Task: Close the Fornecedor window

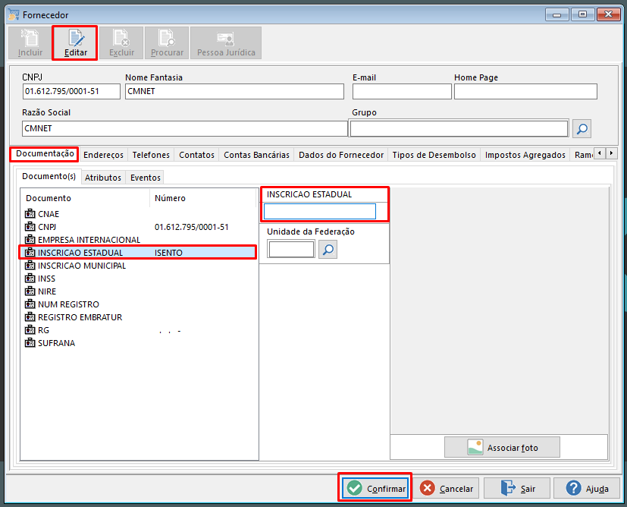Action: click(x=608, y=15)
